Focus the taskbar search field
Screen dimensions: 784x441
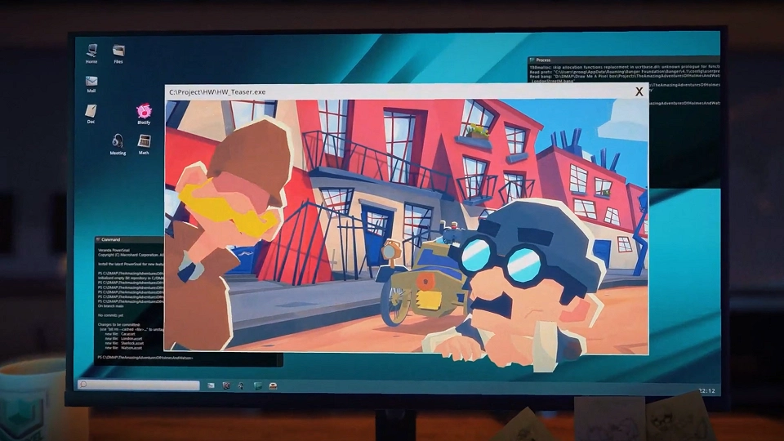point(139,385)
